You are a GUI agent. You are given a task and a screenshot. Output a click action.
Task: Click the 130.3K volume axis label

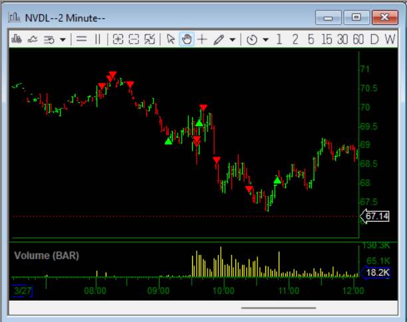pos(376,246)
